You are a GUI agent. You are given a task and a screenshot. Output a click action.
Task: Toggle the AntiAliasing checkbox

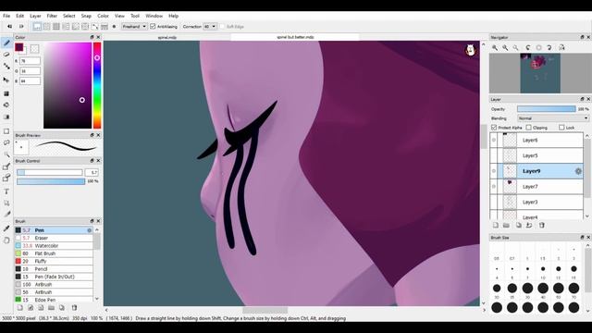[x=153, y=27]
